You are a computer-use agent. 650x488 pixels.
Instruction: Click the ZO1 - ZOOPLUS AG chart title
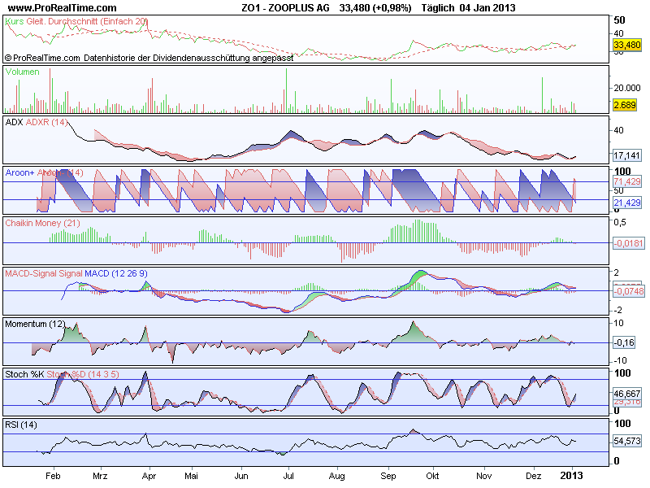coord(285,8)
